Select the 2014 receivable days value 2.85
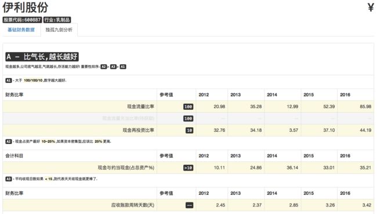Screen dimensions: 377x214 click(x=293, y=205)
